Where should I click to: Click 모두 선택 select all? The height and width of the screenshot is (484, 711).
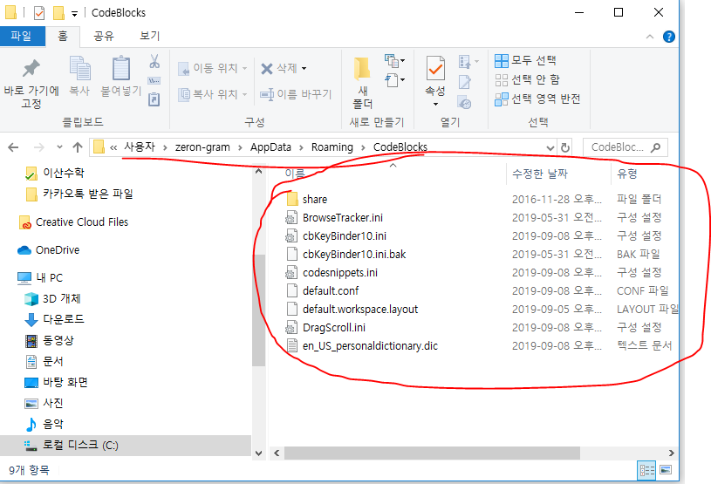(x=525, y=60)
